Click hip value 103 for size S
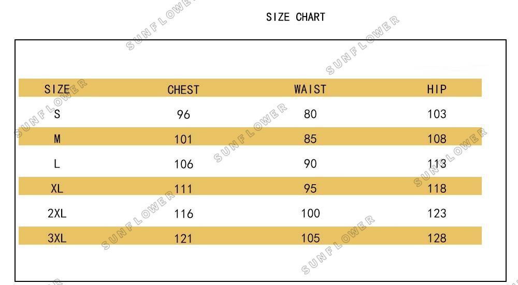Screen dimensions: 518x285 [437, 114]
